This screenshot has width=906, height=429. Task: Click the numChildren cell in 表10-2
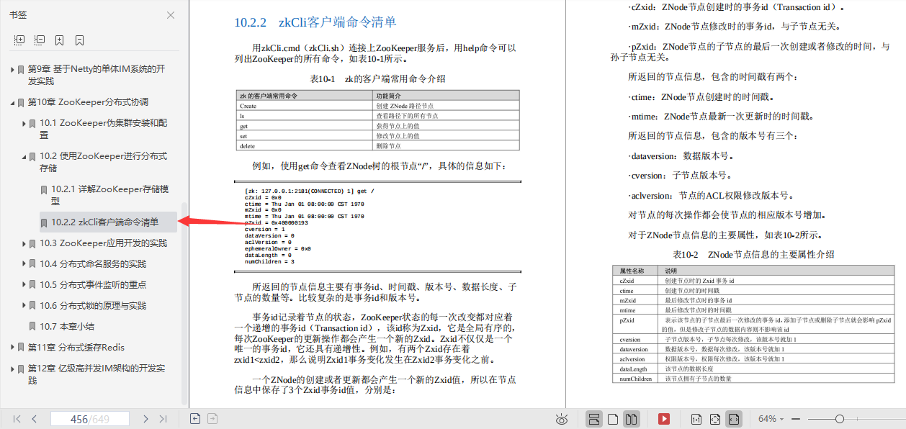point(635,378)
